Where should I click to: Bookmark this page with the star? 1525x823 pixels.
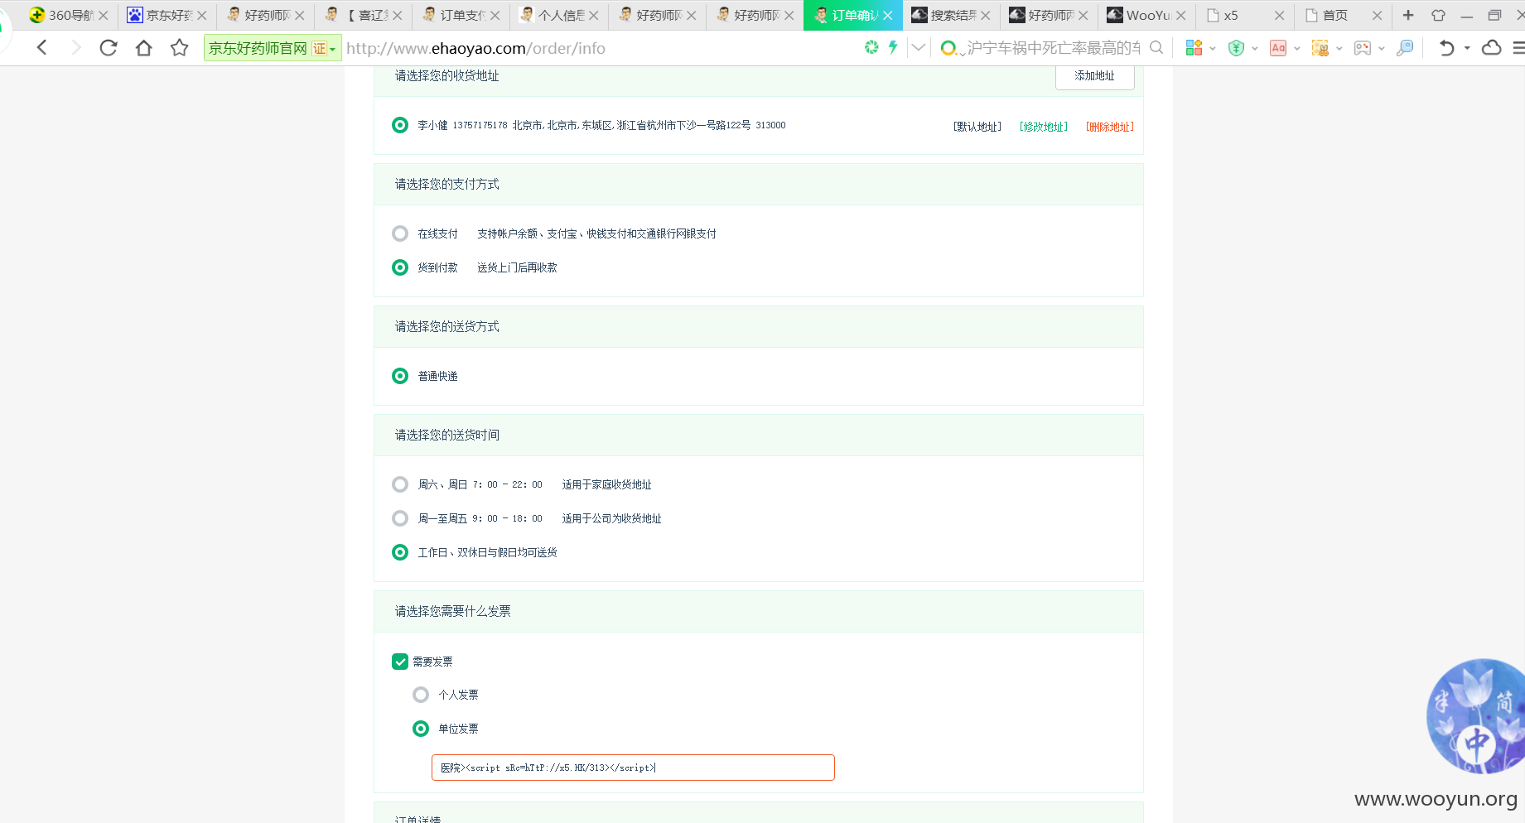point(180,48)
